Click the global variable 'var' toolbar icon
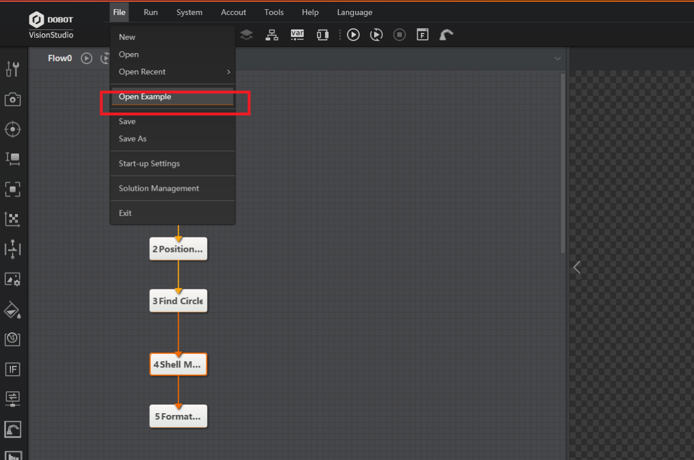The height and width of the screenshot is (460, 694). 297,35
